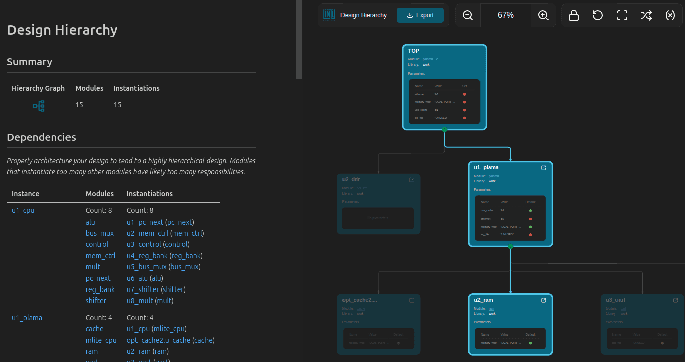Open the control module link in Modules column
685x362 pixels.
pyautogui.click(x=97, y=244)
